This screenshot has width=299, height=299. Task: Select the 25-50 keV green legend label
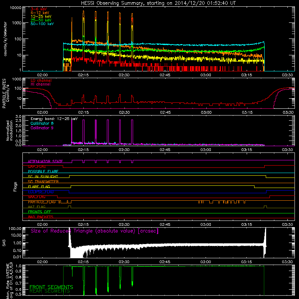click(x=41, y=20)
